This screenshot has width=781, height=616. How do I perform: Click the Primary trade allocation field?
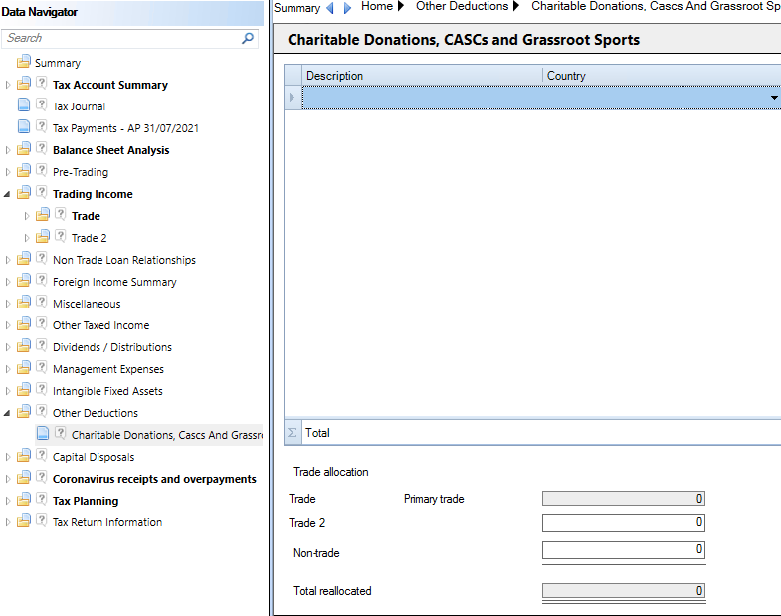624,498
